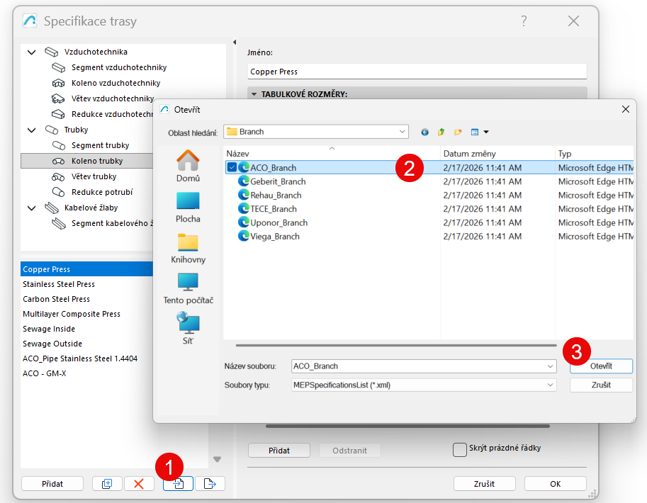
Task: Go up one folder level in Otevřít
Action: tap(441, 132)
